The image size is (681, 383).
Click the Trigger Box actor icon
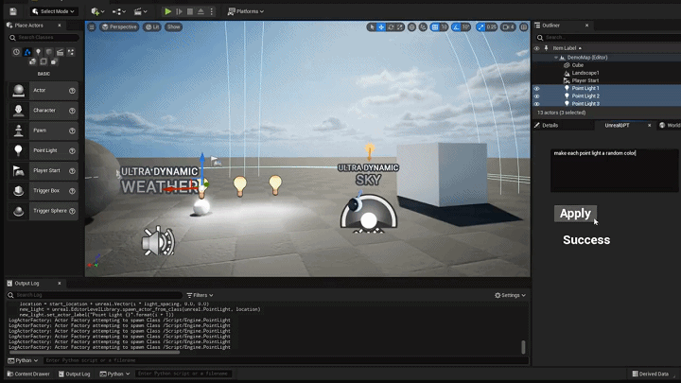pyautogui.click(x=19, y=191)
